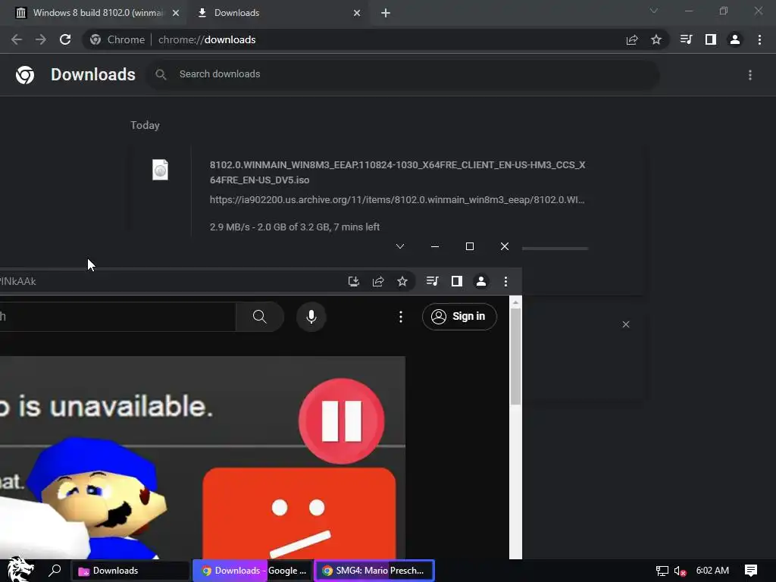Search with your voice microphone button
Viewport: 776px width, 582px height.
[x=311, y=317]
